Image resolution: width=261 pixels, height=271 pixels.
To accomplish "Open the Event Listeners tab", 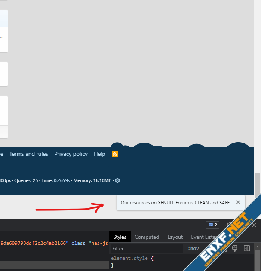I will (204, 237).
